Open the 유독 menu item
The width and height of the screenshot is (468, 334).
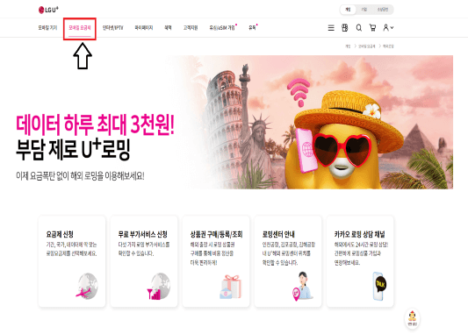253,28
